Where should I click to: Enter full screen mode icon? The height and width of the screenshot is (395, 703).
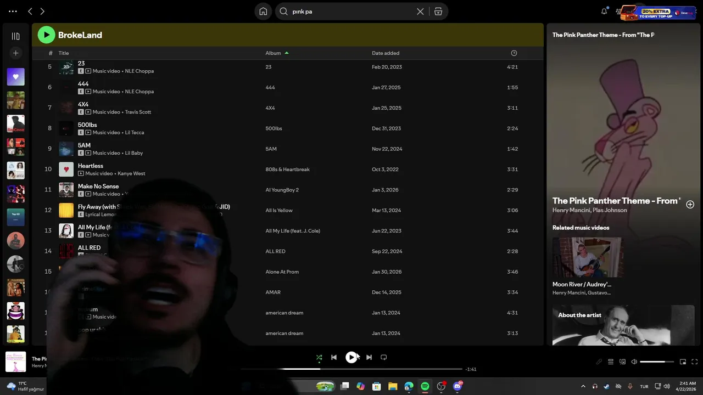[694, 362]
